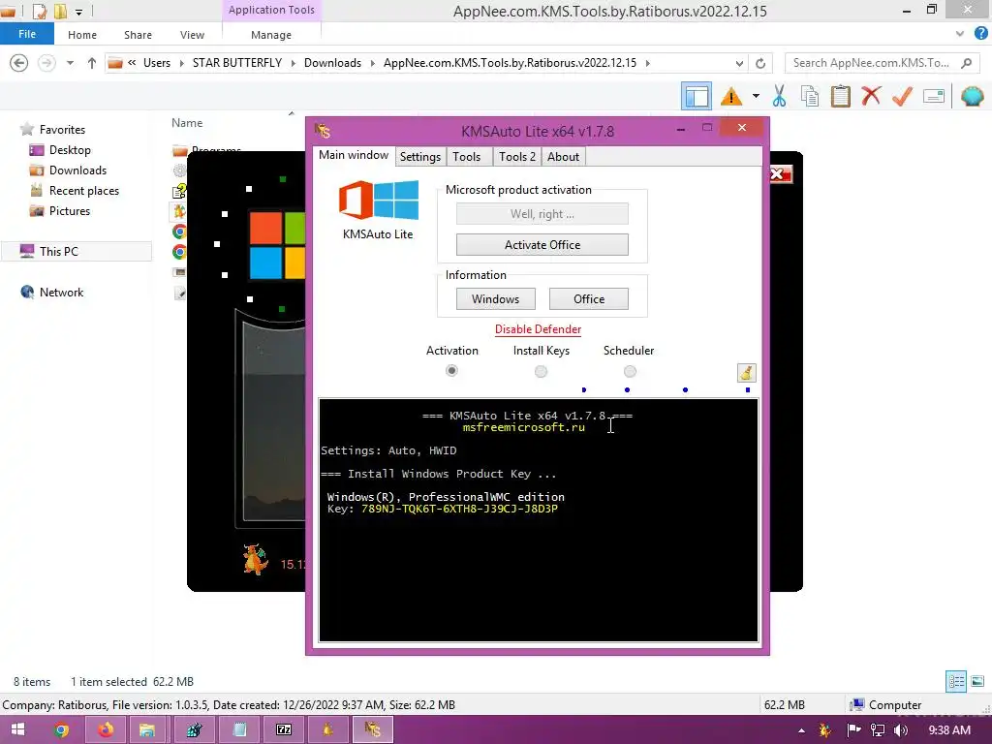Open File Explorer taskbar icon

[147, 730]
